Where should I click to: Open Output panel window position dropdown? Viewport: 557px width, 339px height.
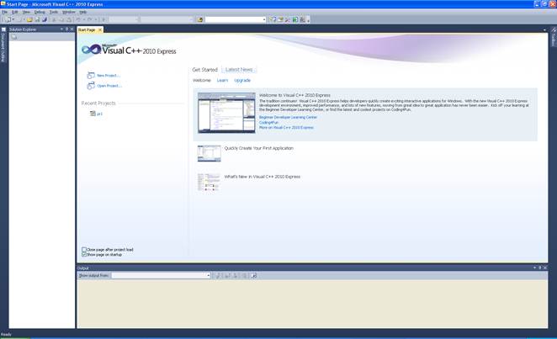click(x=534, y=267)
